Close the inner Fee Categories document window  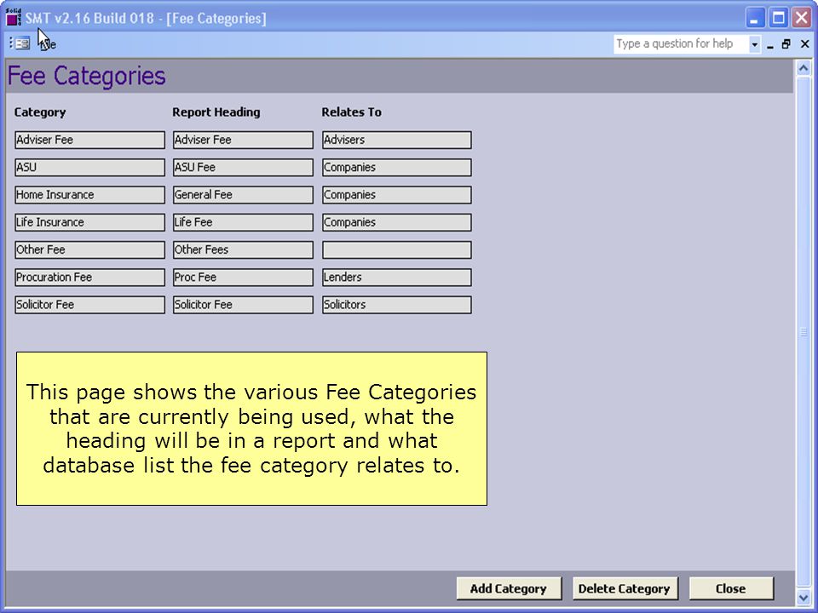(x=805, y=44)
